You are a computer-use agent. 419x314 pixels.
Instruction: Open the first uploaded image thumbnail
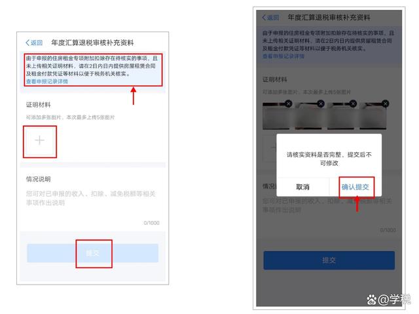pyautogui.click(x=276, y=116)
